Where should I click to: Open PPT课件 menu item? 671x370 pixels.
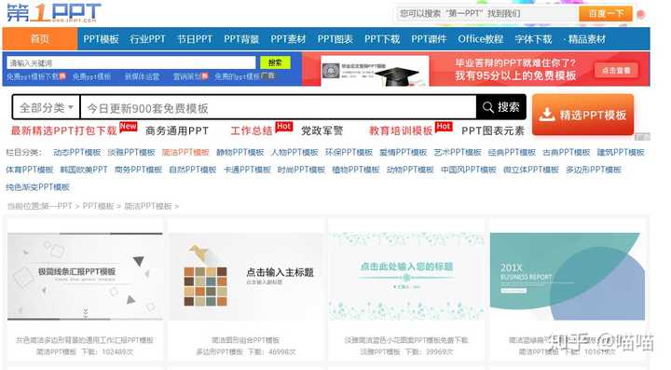(429, 39)
